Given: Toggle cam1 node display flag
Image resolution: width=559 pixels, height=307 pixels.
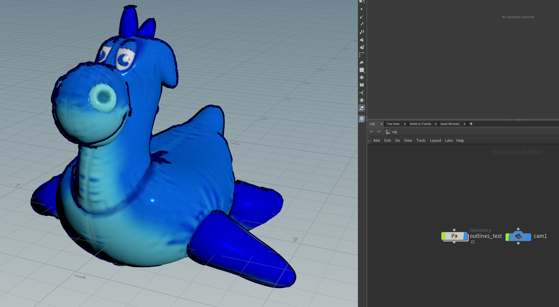Looking at the screenshot, I should point(529,237).
